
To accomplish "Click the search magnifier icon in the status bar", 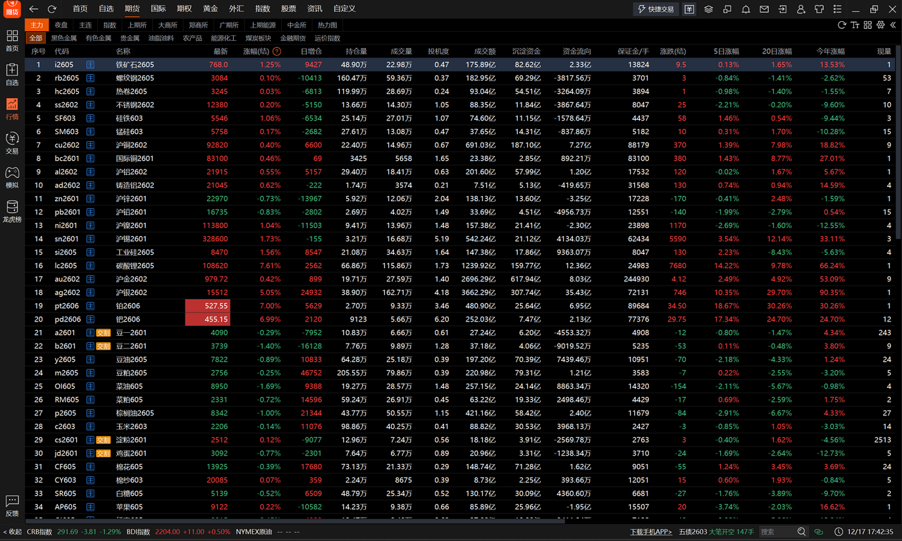I will pos(802,532).
